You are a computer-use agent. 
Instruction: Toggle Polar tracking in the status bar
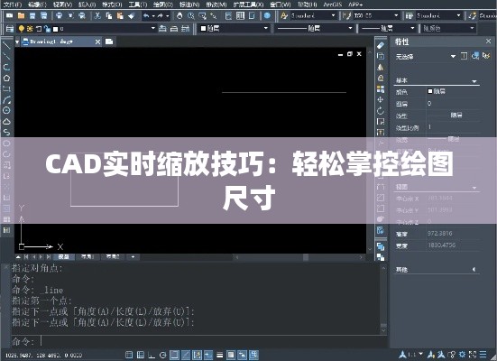tap(163, 355)
